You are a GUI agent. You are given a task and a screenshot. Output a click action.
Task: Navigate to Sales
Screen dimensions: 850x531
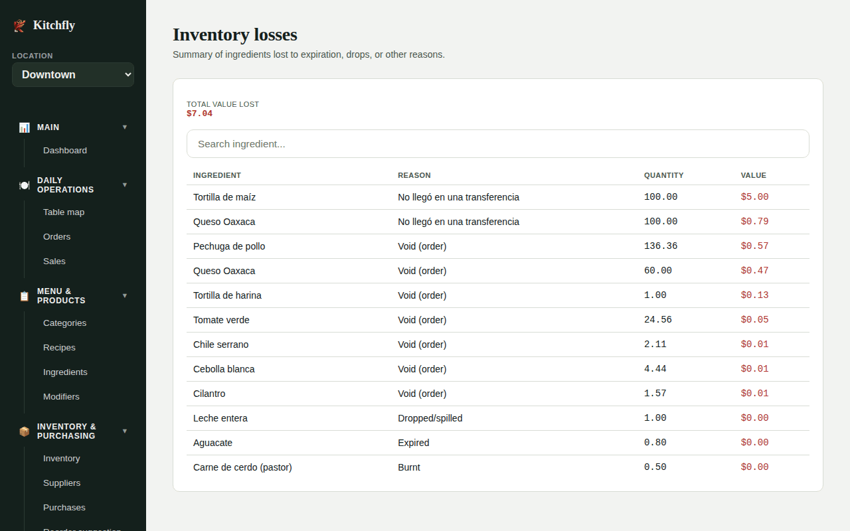54,262
